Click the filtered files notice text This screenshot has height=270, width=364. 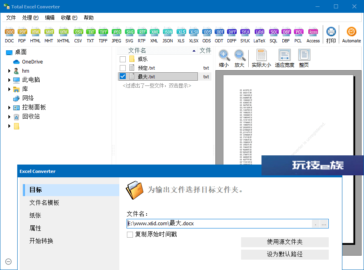click(157, 86)
